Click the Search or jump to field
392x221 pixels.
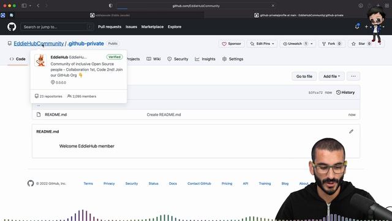click(57, 27)
